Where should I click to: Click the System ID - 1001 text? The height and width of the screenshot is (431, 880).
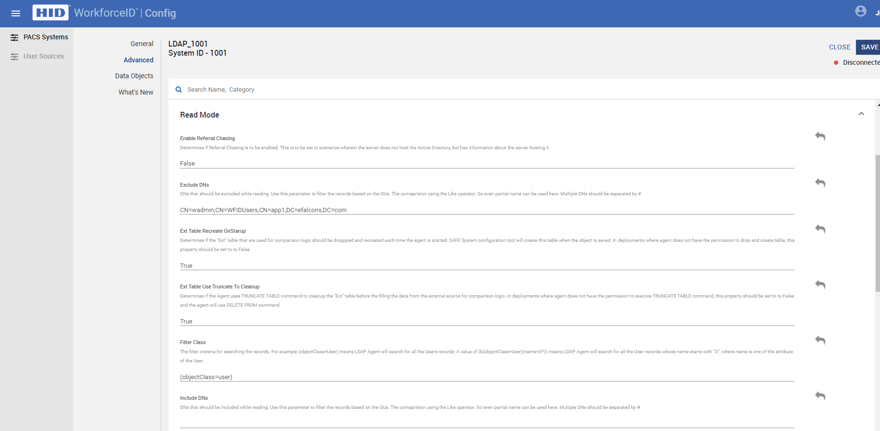[x=197, y=53]
